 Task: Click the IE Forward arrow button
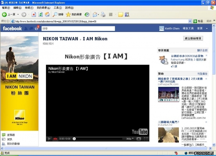coord(24,14)
